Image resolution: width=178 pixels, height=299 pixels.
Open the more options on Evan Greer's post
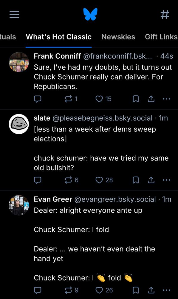tap(166, 290)
